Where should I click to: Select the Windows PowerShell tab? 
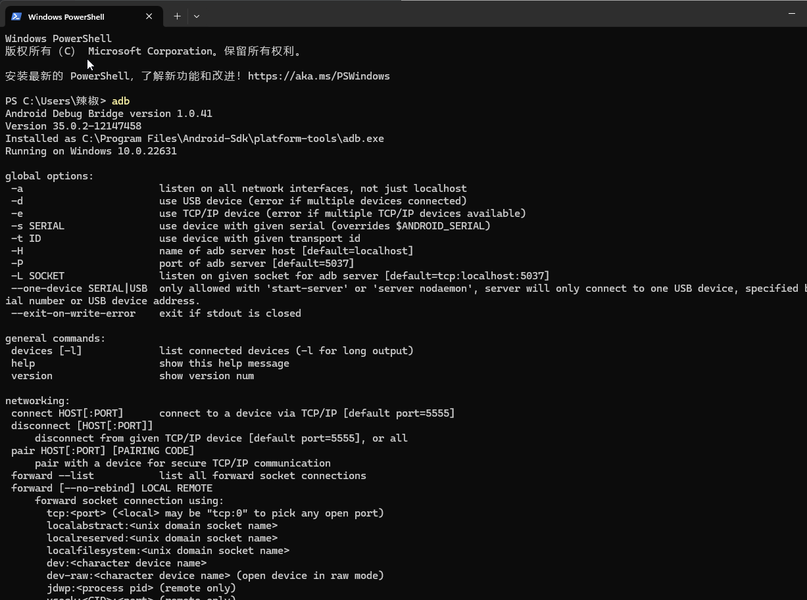(83, 16)
